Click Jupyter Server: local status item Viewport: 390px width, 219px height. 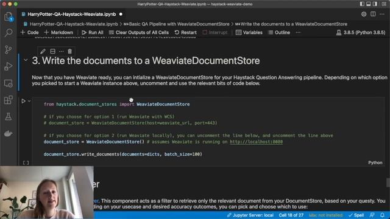(250, 215)
